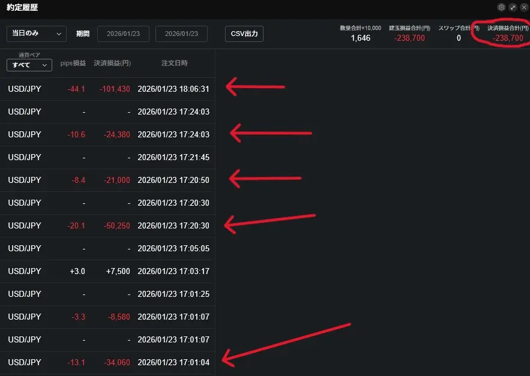The image size is (530, 376).
Task: Click the row showing -50,250 yen loss
Action: [x=108, y=225]
